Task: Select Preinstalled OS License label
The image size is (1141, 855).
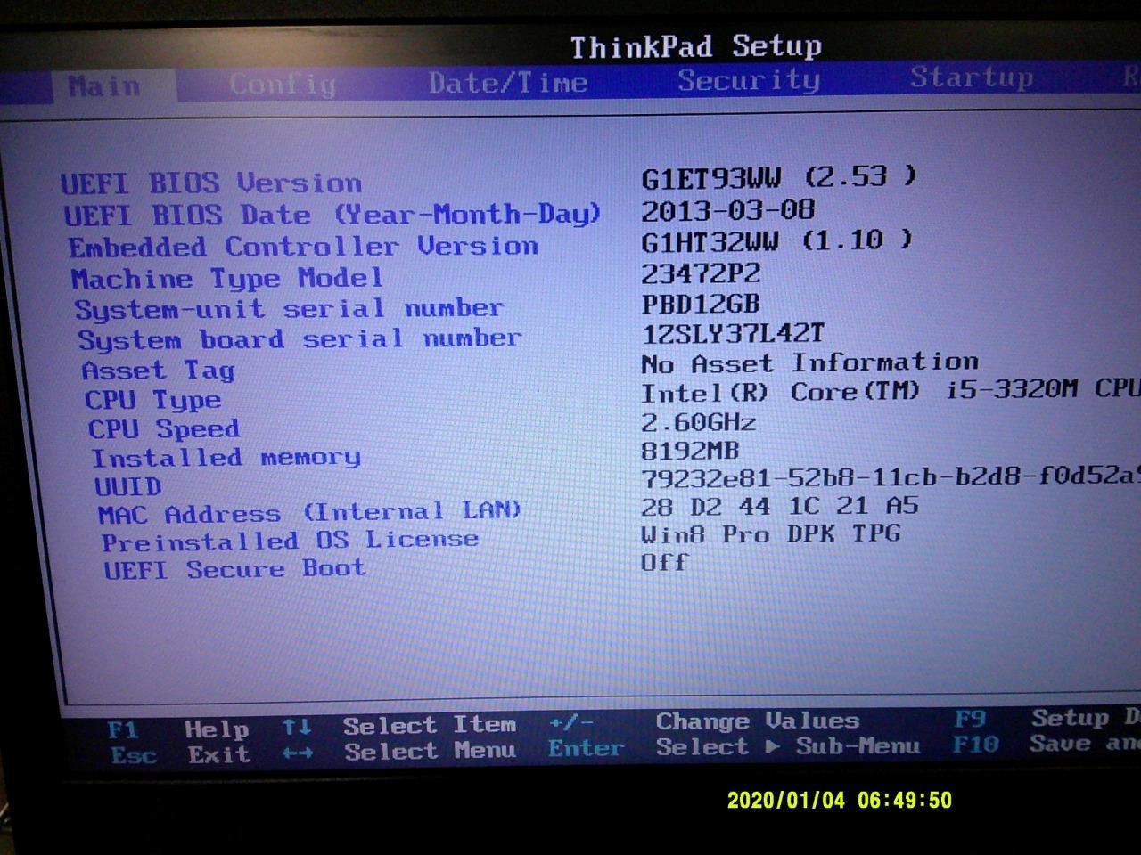Action: click(x=290, y=541)
